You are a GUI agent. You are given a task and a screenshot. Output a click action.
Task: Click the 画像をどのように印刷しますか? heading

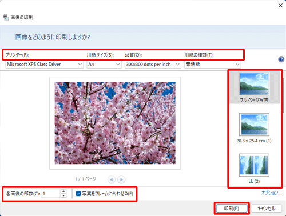(53, 37)
